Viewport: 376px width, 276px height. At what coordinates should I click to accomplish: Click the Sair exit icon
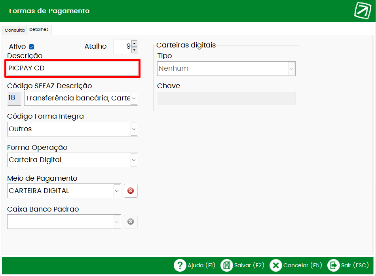point(334,265)
